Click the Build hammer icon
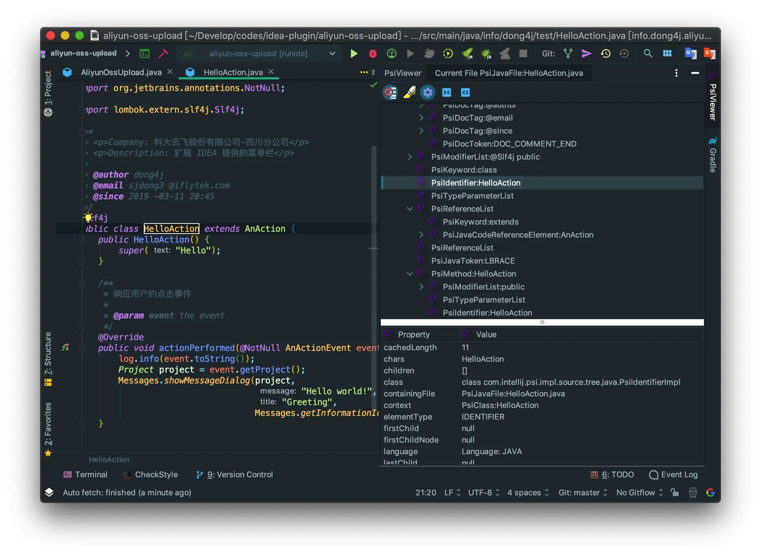Image resolution: width=761 pixels, height=556 pixels. [x=163, y=54]
